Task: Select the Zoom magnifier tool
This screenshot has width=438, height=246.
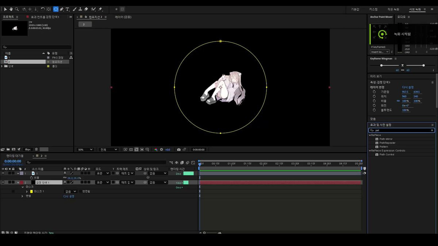Action: click(17, 9)
